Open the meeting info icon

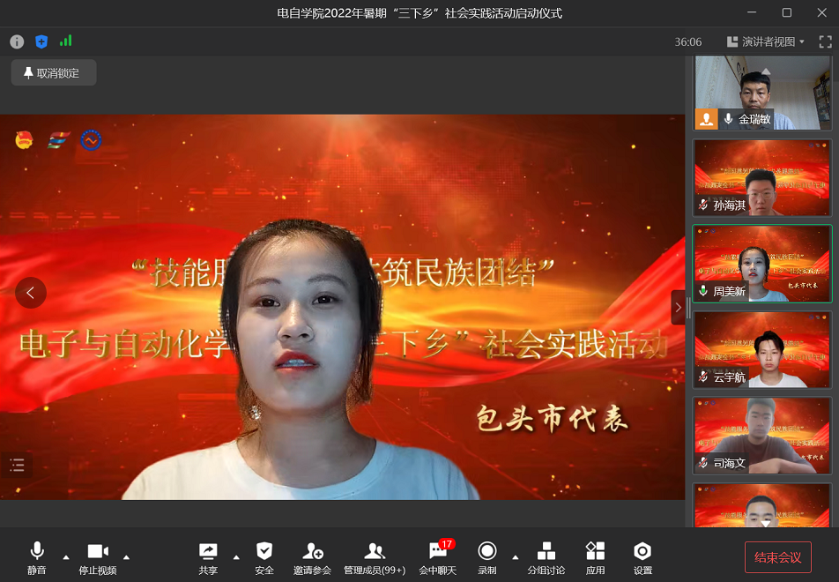pyautogui.click(x=17, y=41)
